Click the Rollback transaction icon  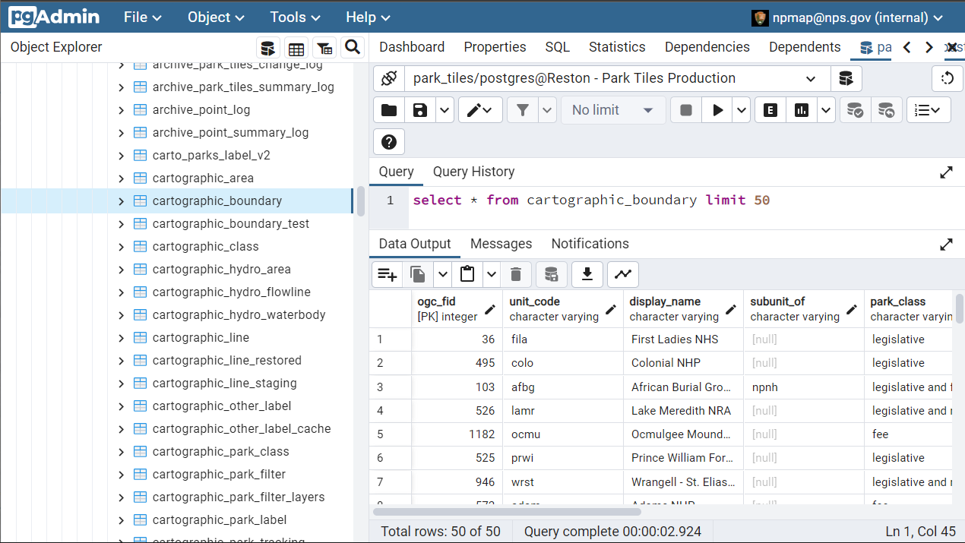(x=886, y=110)
